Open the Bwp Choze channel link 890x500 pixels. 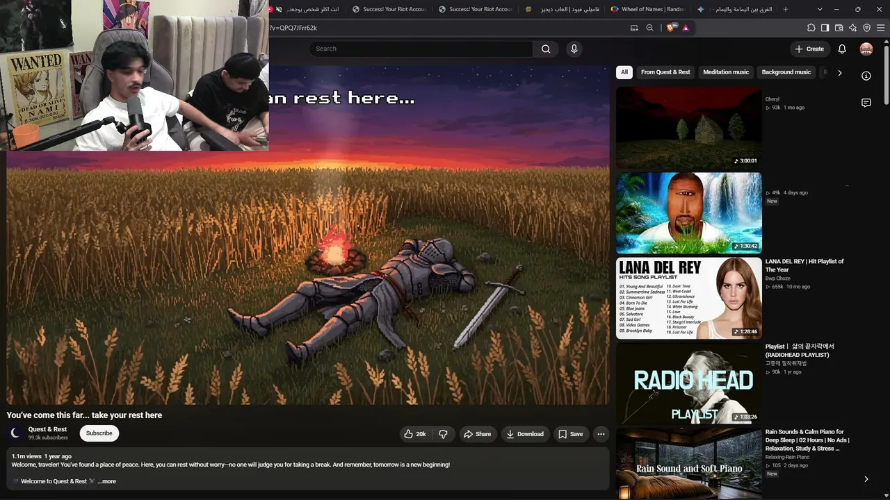click(778, 278)
